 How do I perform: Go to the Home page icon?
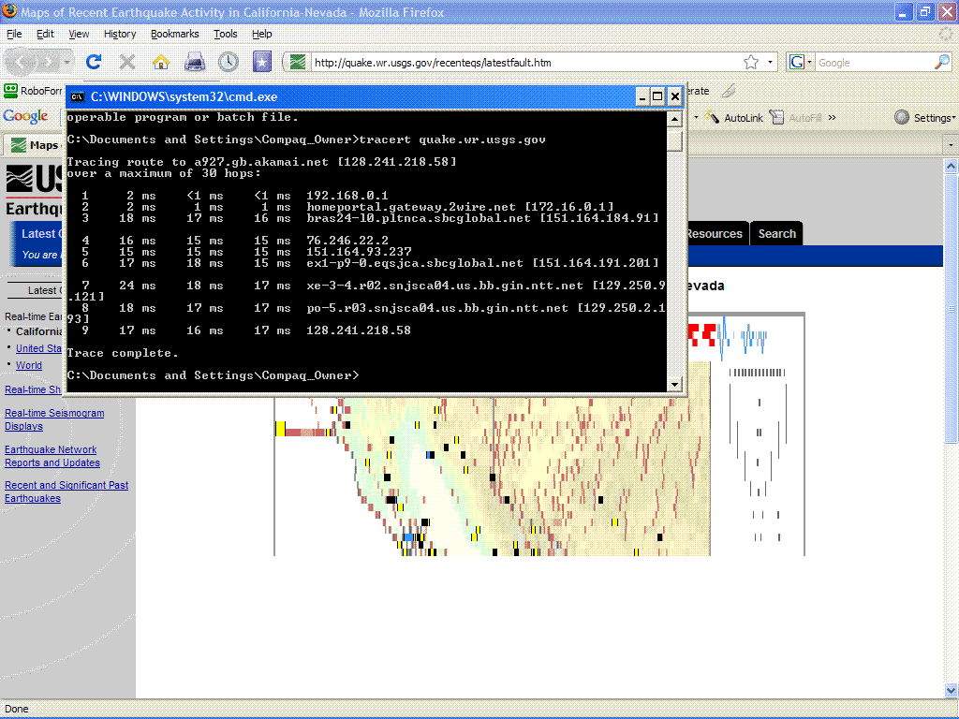(x=161, y=63)
